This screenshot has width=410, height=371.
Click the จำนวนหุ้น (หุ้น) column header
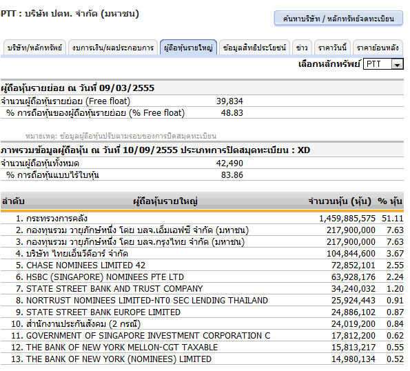tap(340, 201)
